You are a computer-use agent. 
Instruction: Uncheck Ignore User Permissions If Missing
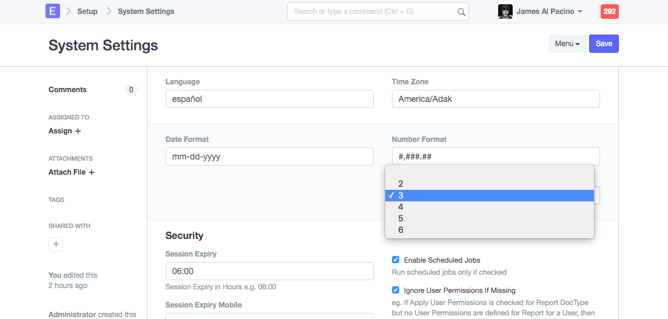tap(396, 290)
